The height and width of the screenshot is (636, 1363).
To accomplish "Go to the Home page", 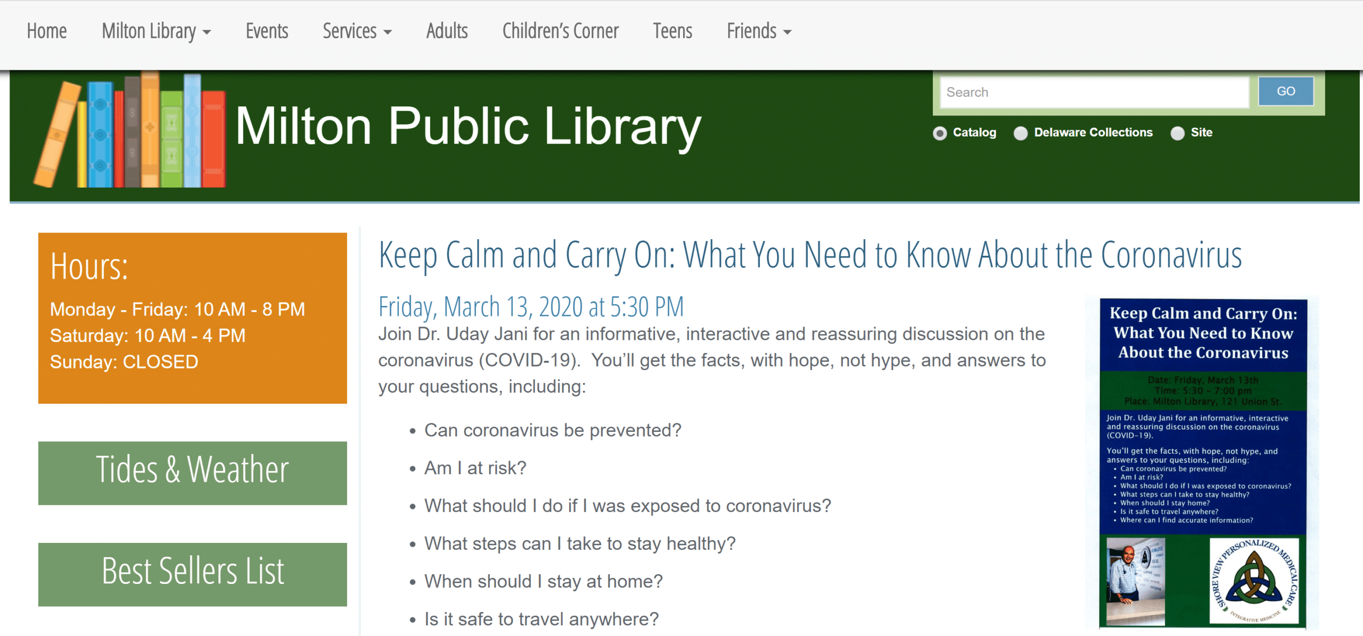I will click(47, 31).
